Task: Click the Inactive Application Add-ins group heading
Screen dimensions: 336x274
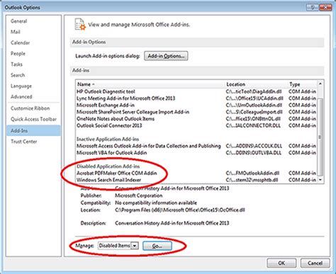Action: [108, 139]
